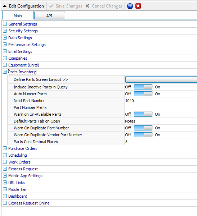This screenshot has width=197, height=216.
Task: Expand the Purchase Orders section
Action: pos(5,148)
